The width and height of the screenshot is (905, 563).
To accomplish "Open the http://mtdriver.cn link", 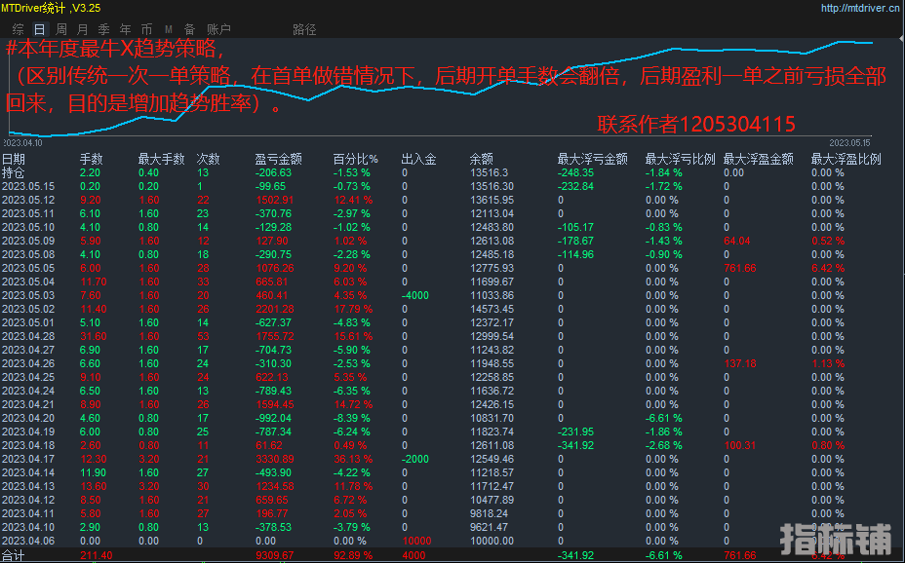I will click(x=859, y=8).
